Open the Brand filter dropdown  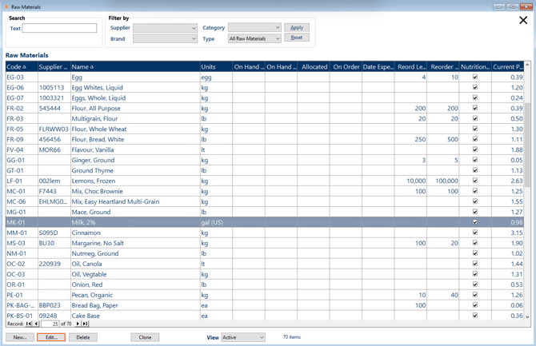click(165, 38)
